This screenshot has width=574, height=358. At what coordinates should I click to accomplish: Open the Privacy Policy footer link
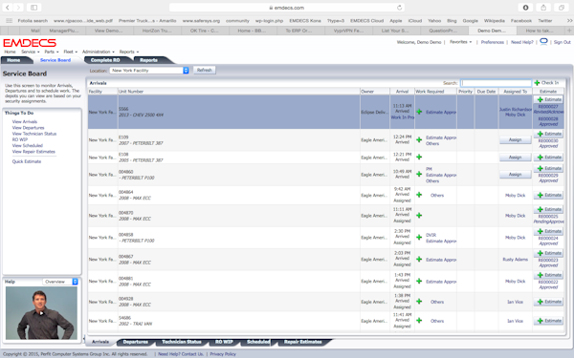223,354
